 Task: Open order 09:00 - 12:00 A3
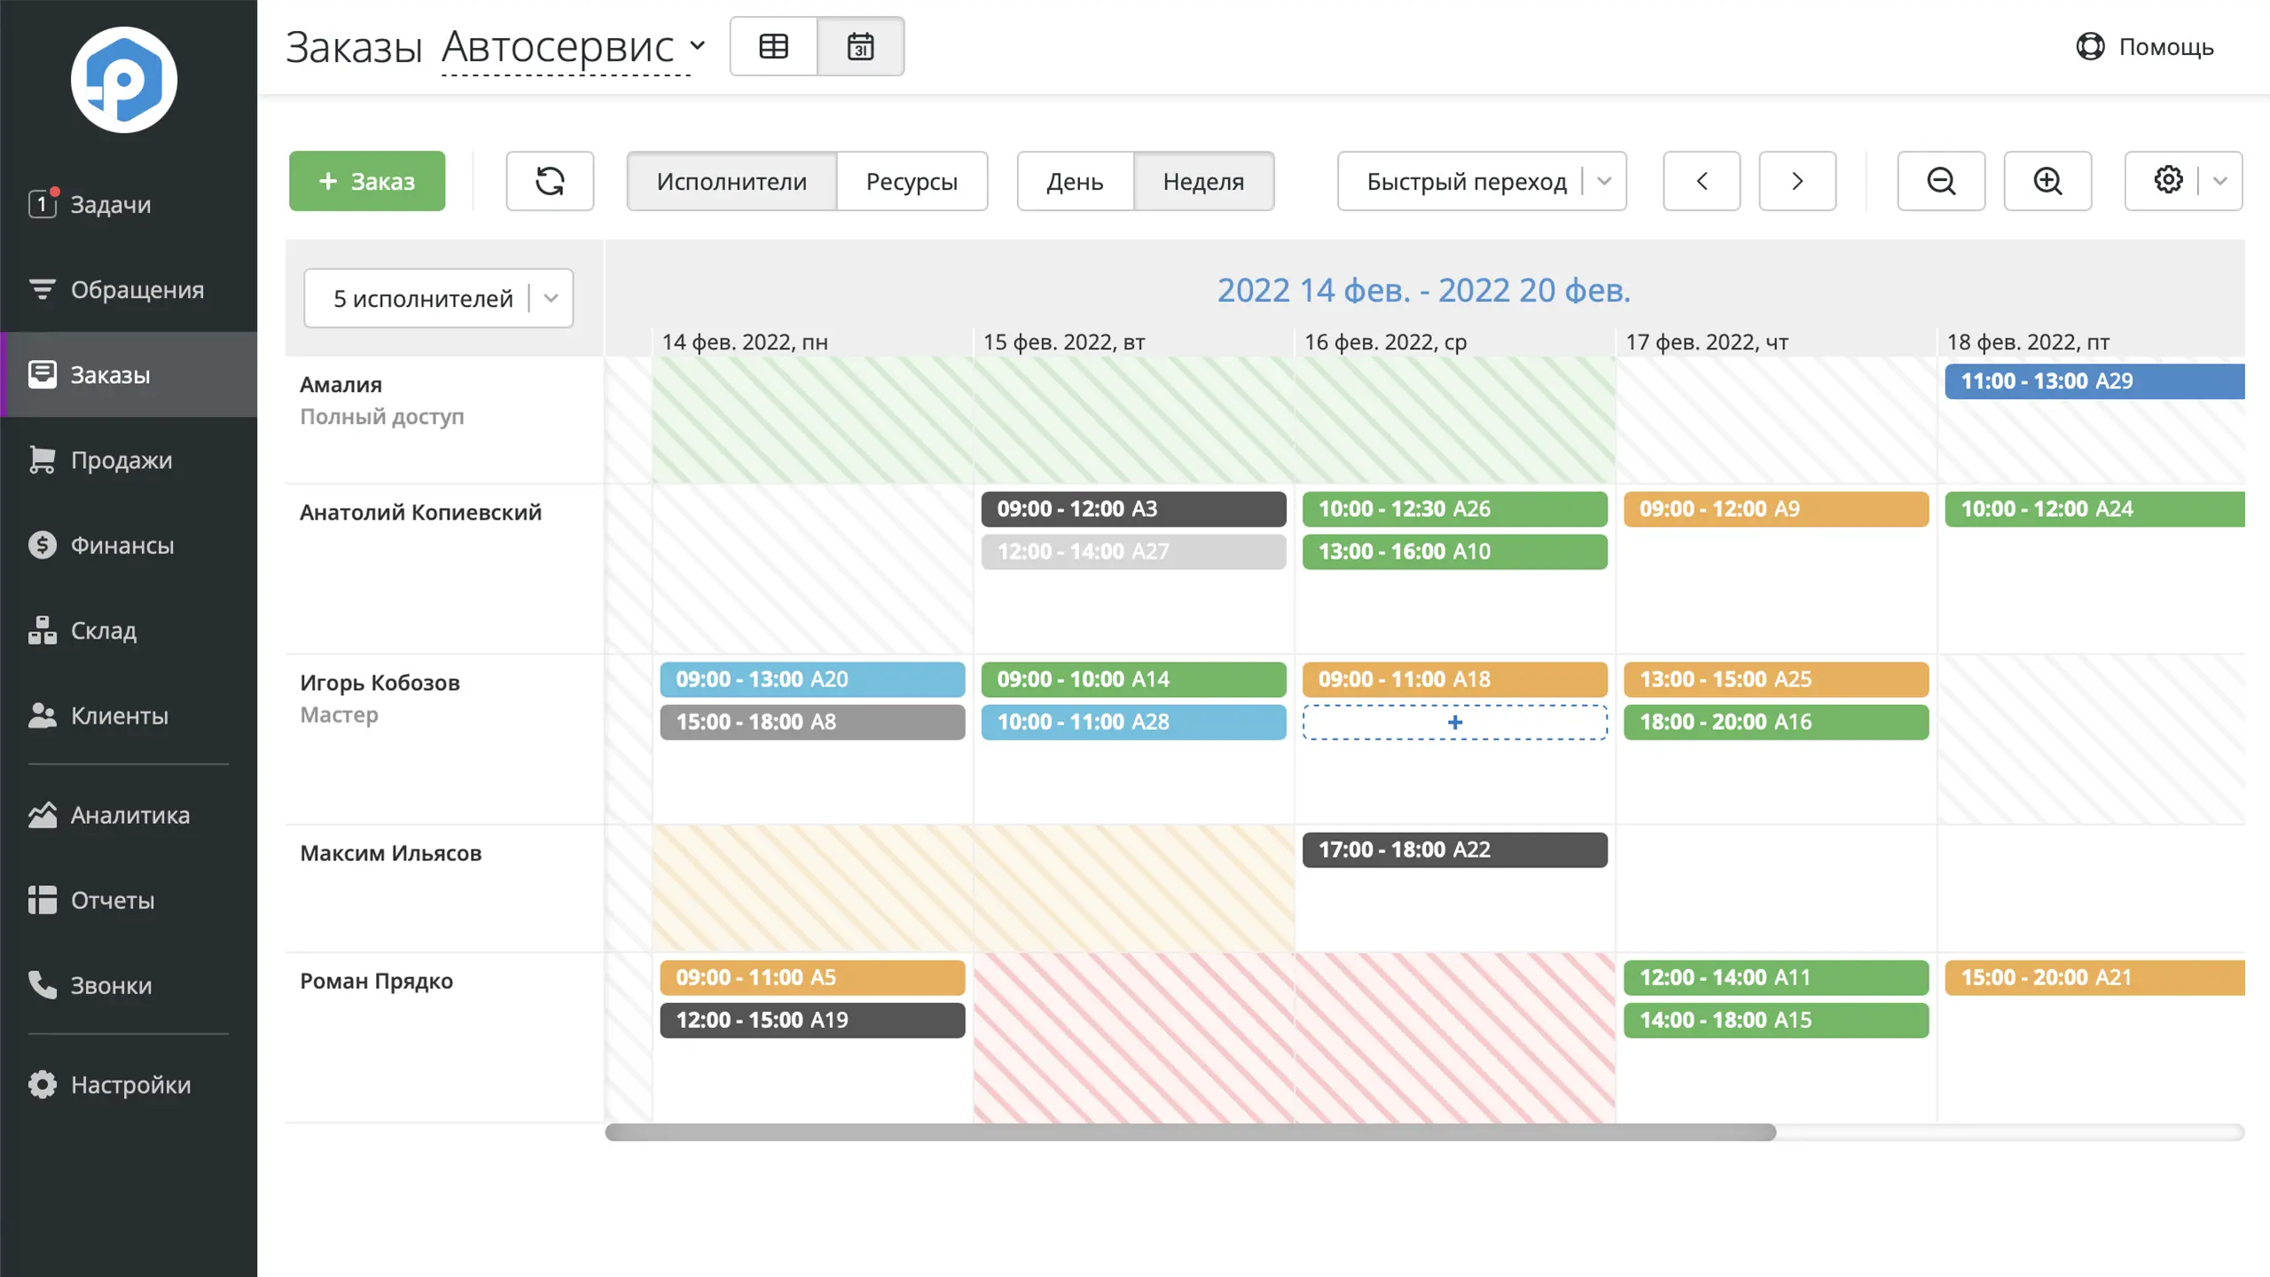(x=1133, y=509)
